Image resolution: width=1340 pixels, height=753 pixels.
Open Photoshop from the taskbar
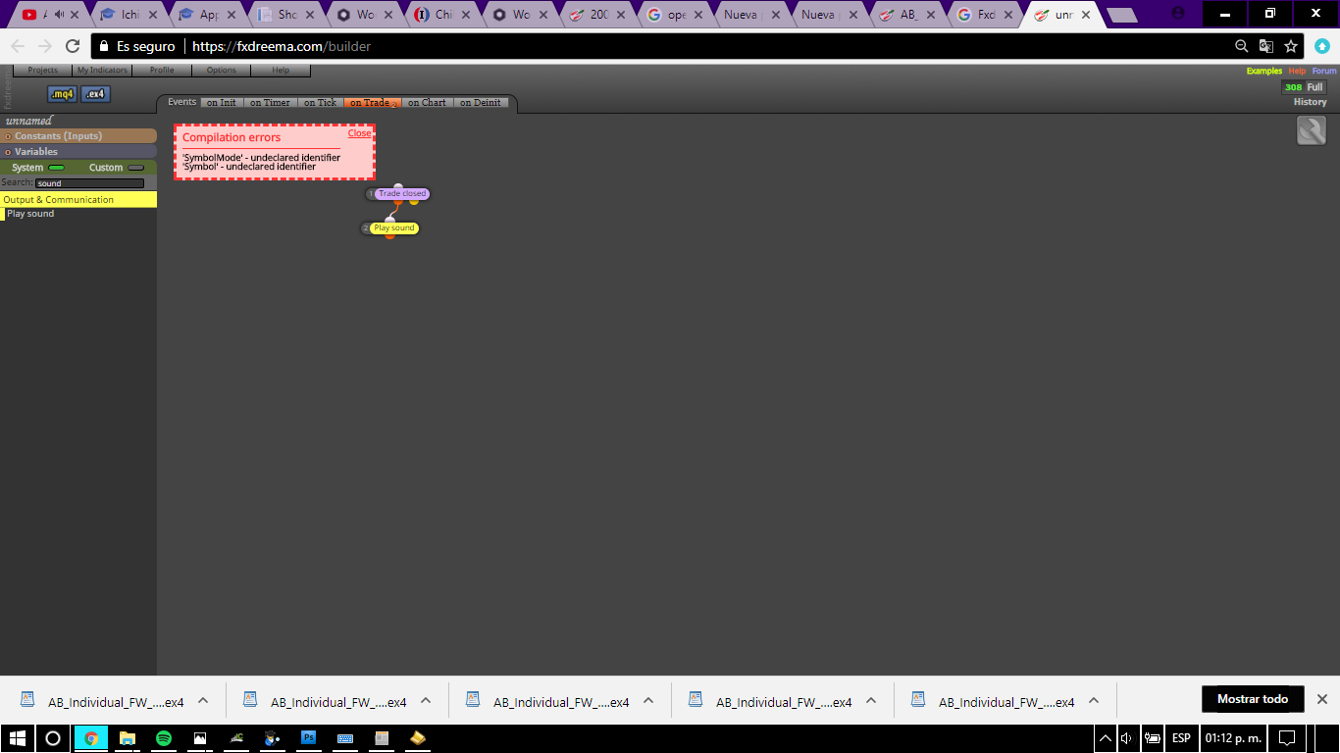coord(308,738)
